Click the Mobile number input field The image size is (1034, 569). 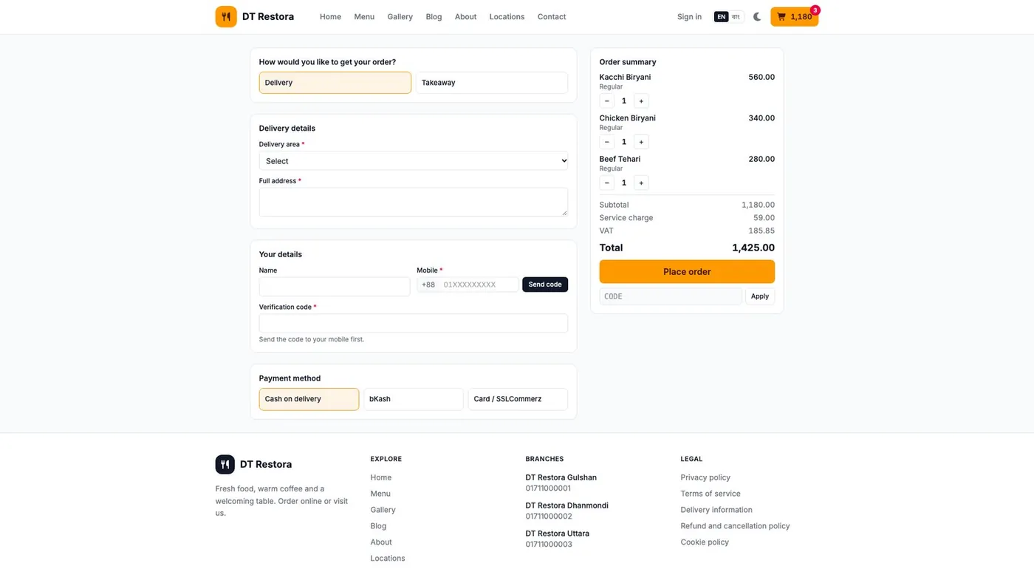point(479,284)
